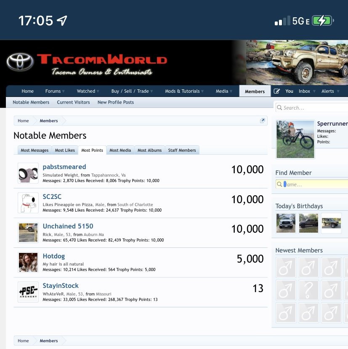Viewport: 348px width, 349px height.
Task: Click Home in the bottom breadcrumb
Action: pos(23,341)
